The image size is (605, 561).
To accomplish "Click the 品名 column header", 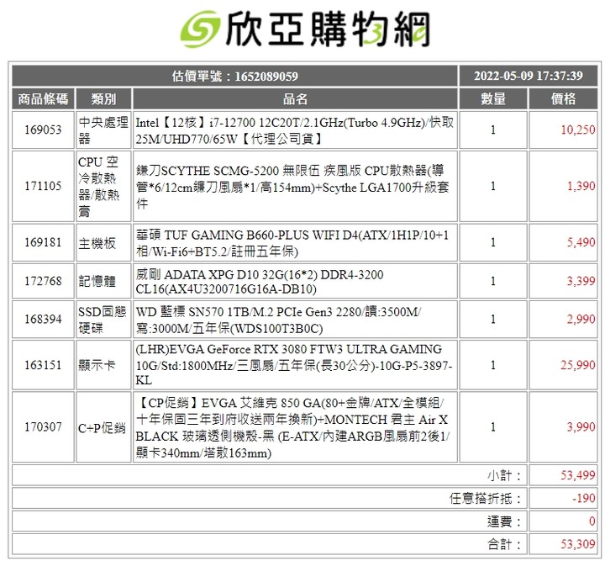I will [295, 99].
